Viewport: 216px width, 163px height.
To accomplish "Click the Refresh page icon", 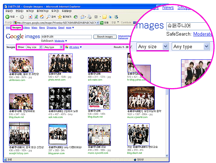I will pyautogui.click(x=36, y=17).
